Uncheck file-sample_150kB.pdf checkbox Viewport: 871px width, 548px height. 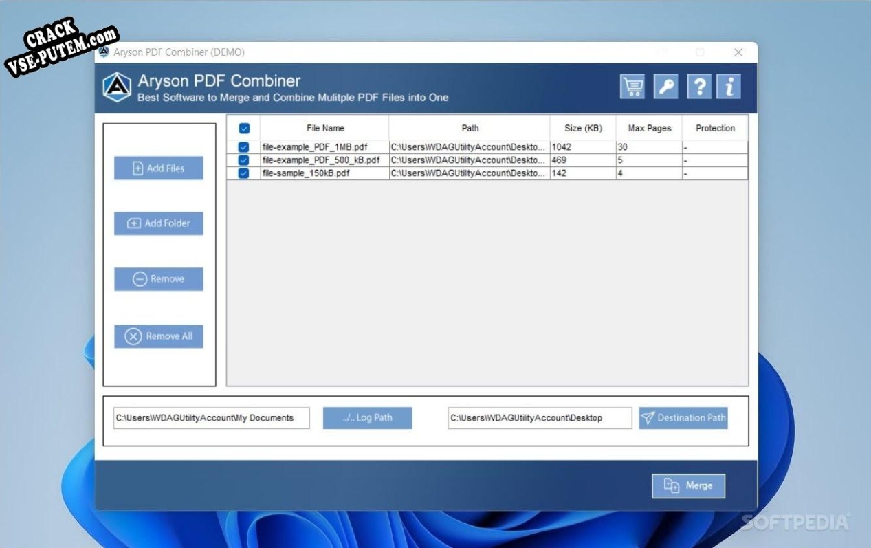coord(243,173)
